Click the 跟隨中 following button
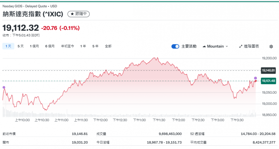 click(x=79, y=14)
